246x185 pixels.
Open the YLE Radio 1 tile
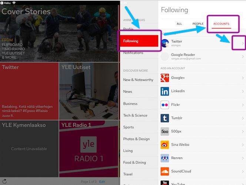coord(89,149)
